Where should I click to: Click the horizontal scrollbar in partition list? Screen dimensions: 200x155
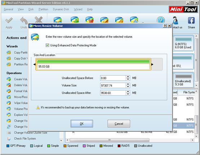tap(110, 140)
